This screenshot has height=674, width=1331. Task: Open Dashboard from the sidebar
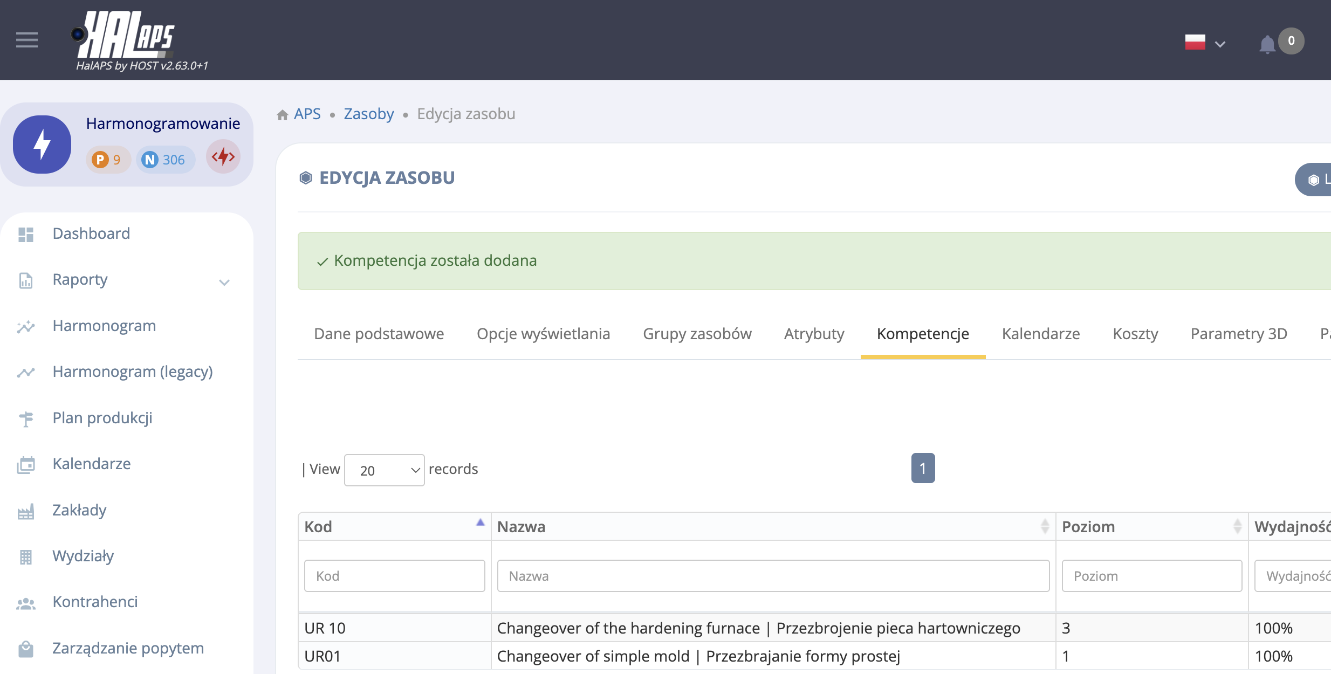(91, 233)
